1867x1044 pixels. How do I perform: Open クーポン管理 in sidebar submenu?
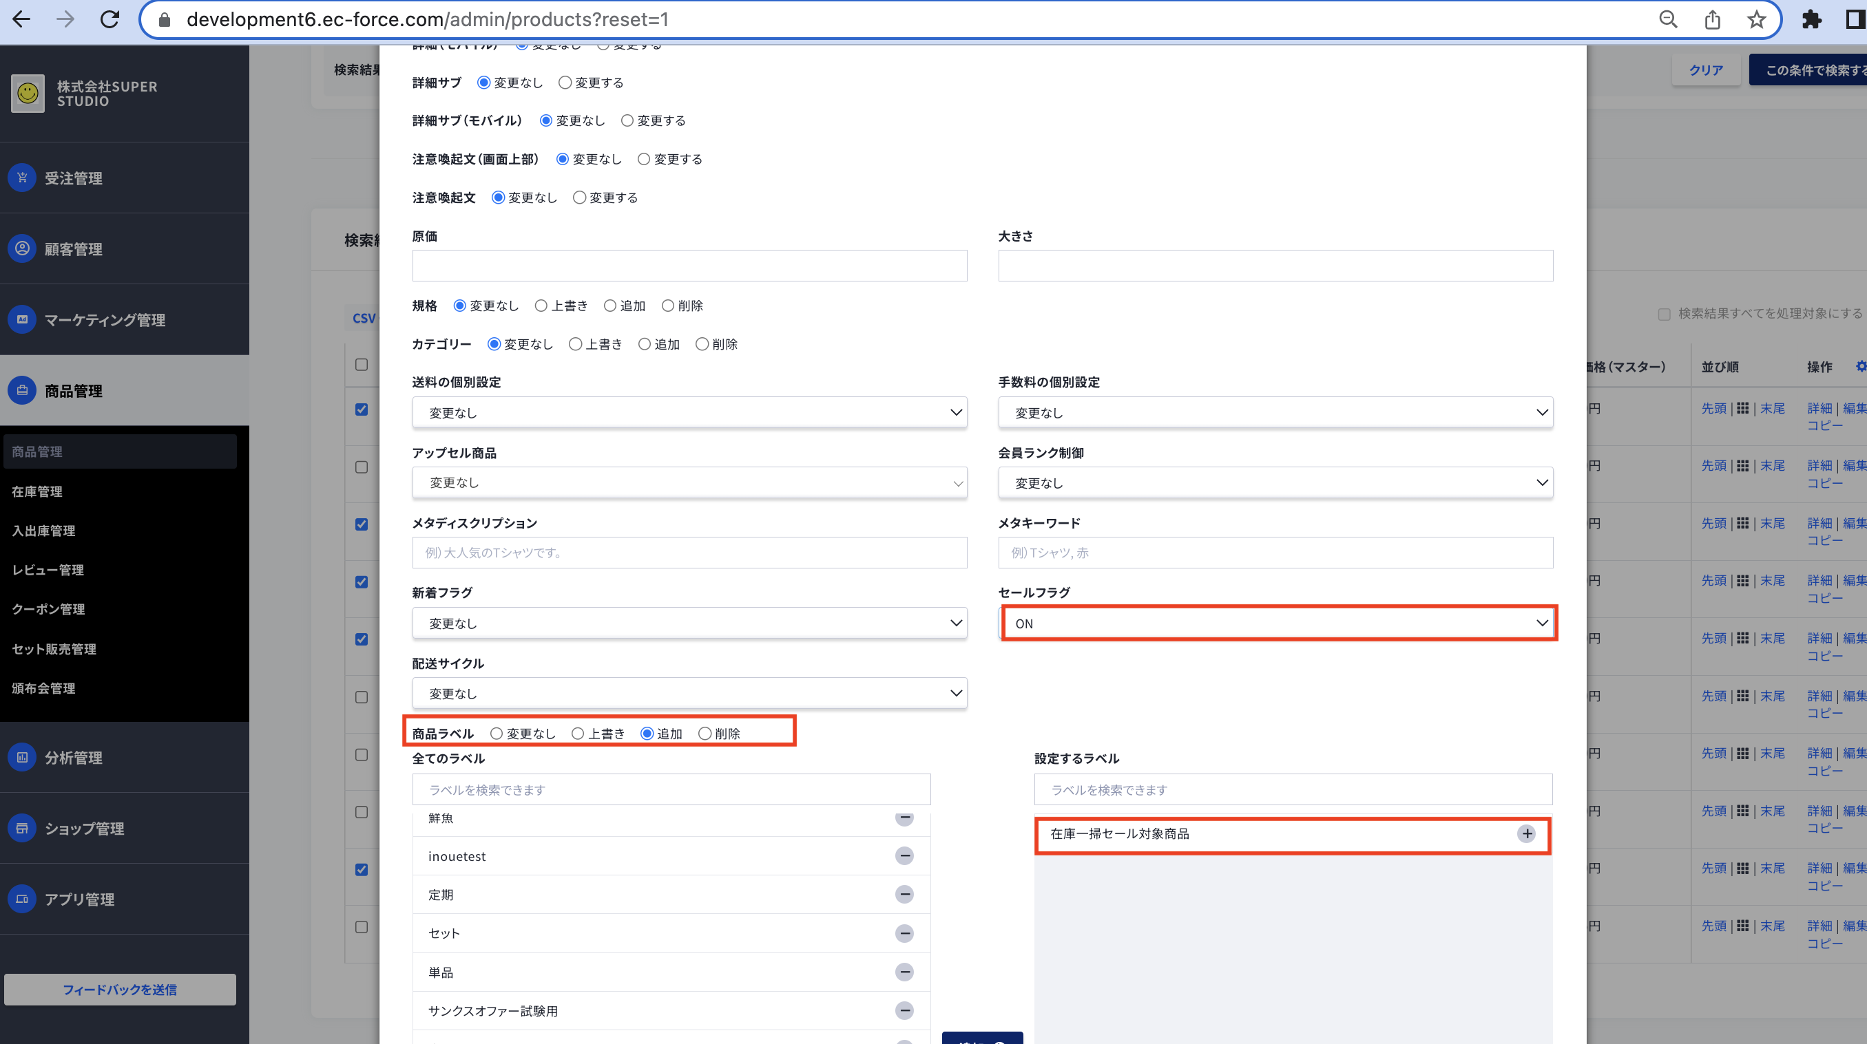coord(48,608)
